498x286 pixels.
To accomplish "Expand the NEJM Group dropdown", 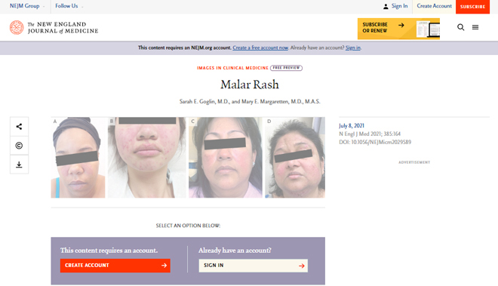I will 27,6.
